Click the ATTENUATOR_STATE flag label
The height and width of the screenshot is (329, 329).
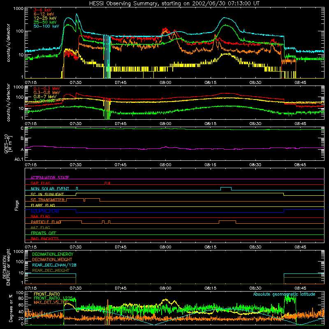50,178
